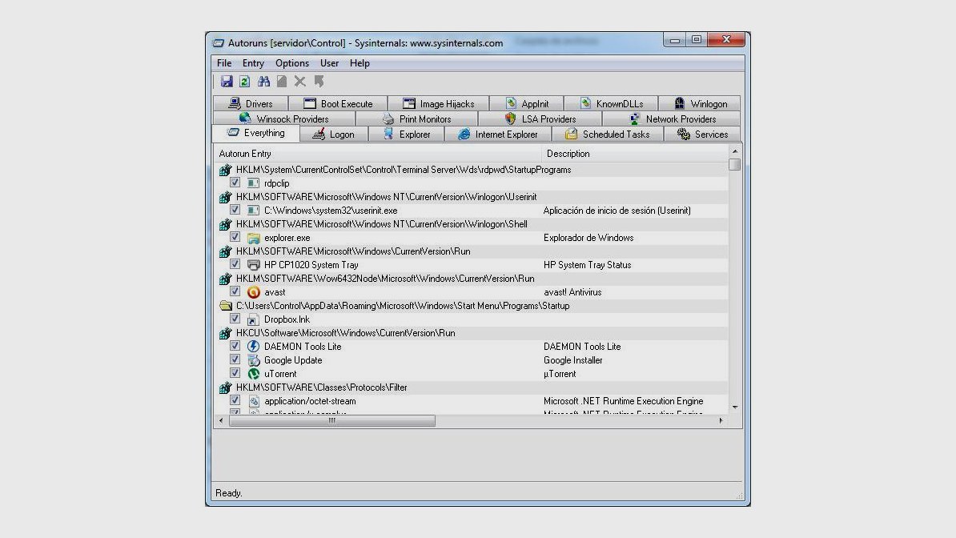The width and height of the screenshot is (956, 538).
Task: Click the userinit.exe entry icon
Action: pos(254,211)
